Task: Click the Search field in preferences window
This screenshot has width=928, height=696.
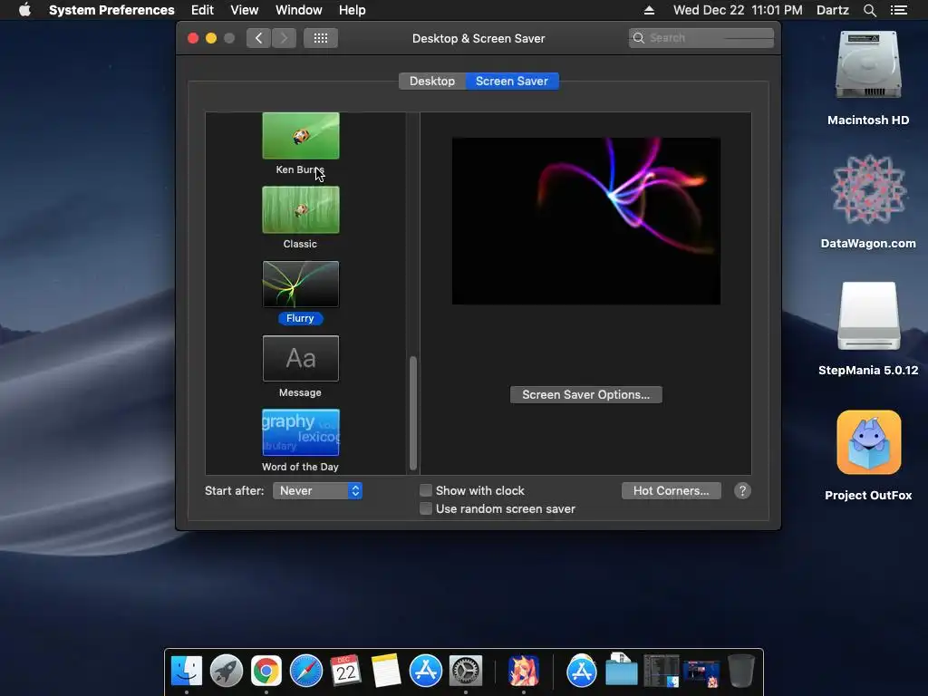Action: (x=701, y=38)
